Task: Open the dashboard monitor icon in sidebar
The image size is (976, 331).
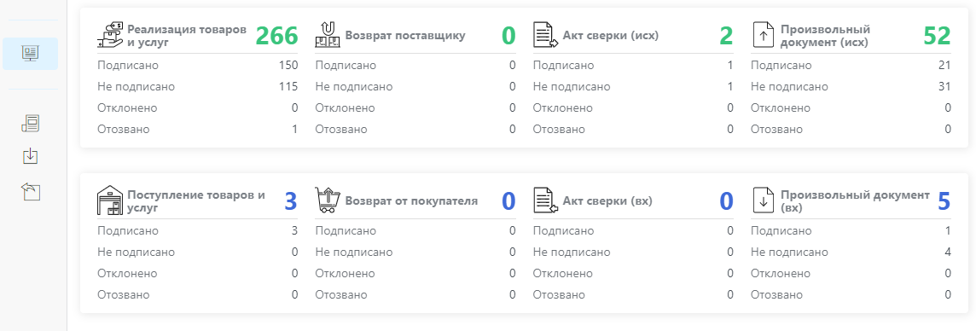Action: pyautogui.click(x=31, y=54)
